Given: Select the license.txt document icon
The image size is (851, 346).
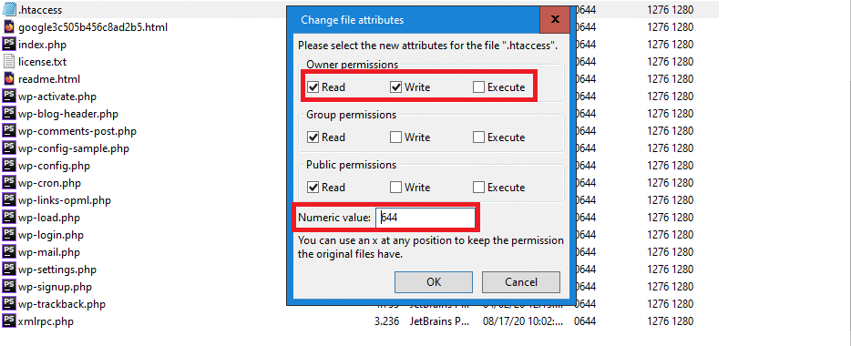Looking at the screenshot, I should pyautogui.click(x=9, y=62).
